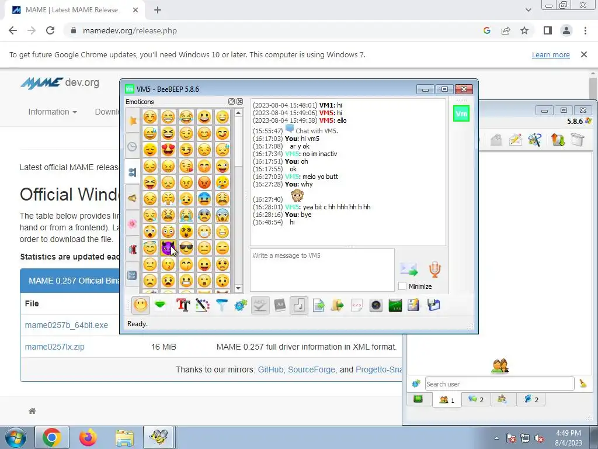Screen dimensions: 598x449
Task: Click Learn more about Chrome updates
Action: click(x=551, y=54)
